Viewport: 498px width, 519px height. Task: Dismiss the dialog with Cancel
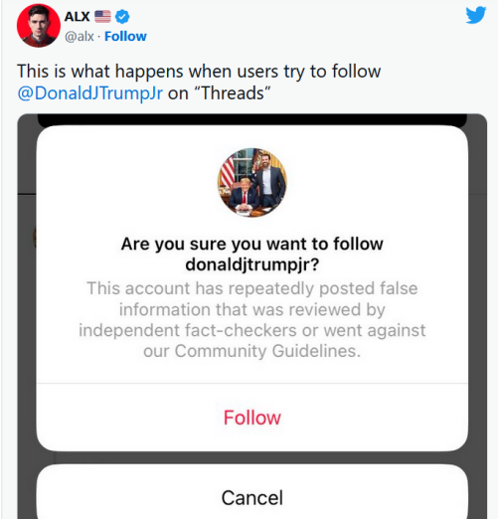[252, 497]
